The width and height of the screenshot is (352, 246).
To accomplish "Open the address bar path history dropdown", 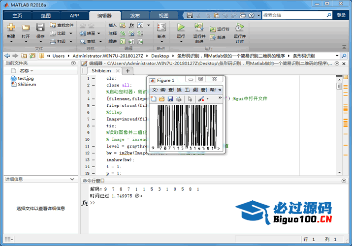I will pyautogui.click(x=337, y=56).
